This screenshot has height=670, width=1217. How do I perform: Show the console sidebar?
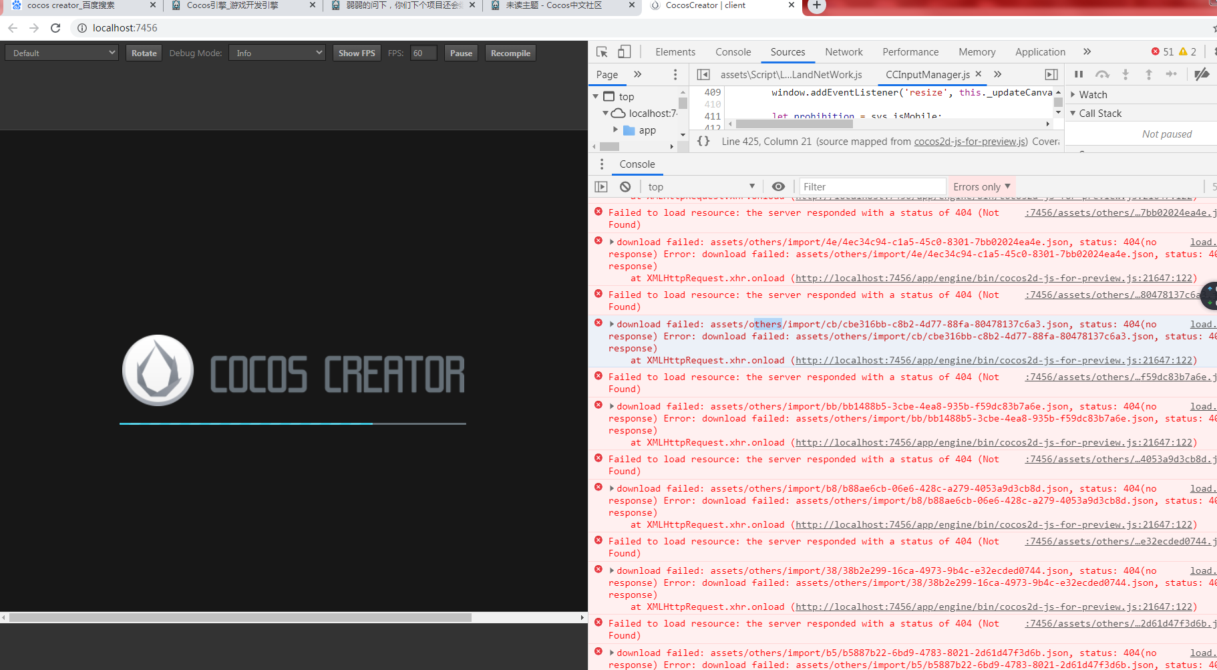coord(601,187)
